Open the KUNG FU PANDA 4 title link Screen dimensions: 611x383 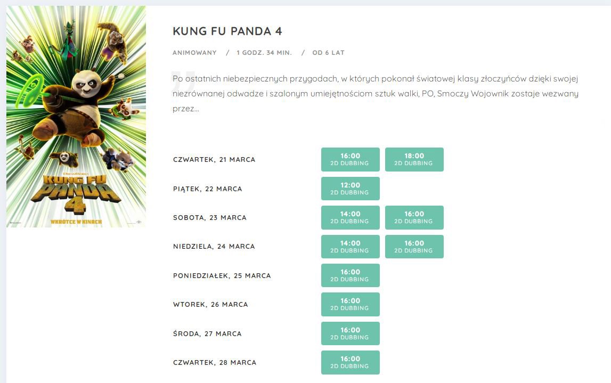coord(227,31)
